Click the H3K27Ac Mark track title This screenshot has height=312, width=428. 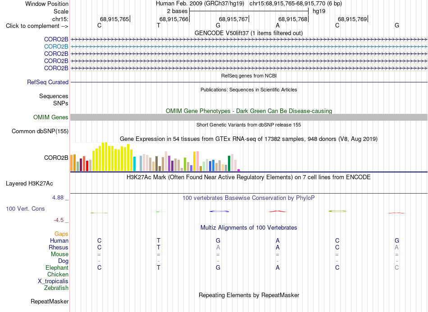tap(249, 177)
